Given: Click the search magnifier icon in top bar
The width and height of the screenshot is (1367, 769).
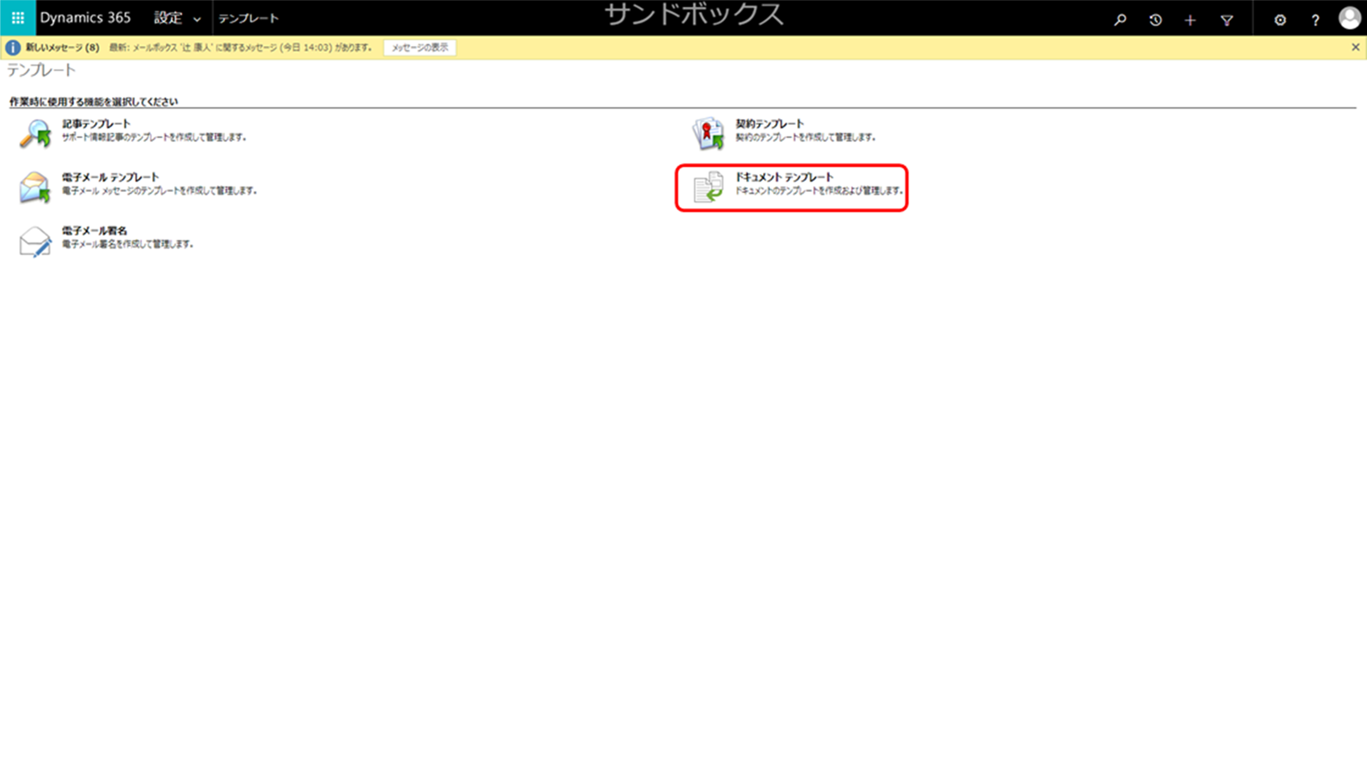Looking at the screenshot, I should tap(1120, 20).
